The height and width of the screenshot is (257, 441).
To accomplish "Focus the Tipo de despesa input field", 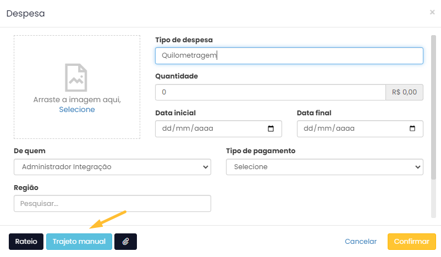I will pyautogui.click(x=289, y=55).
